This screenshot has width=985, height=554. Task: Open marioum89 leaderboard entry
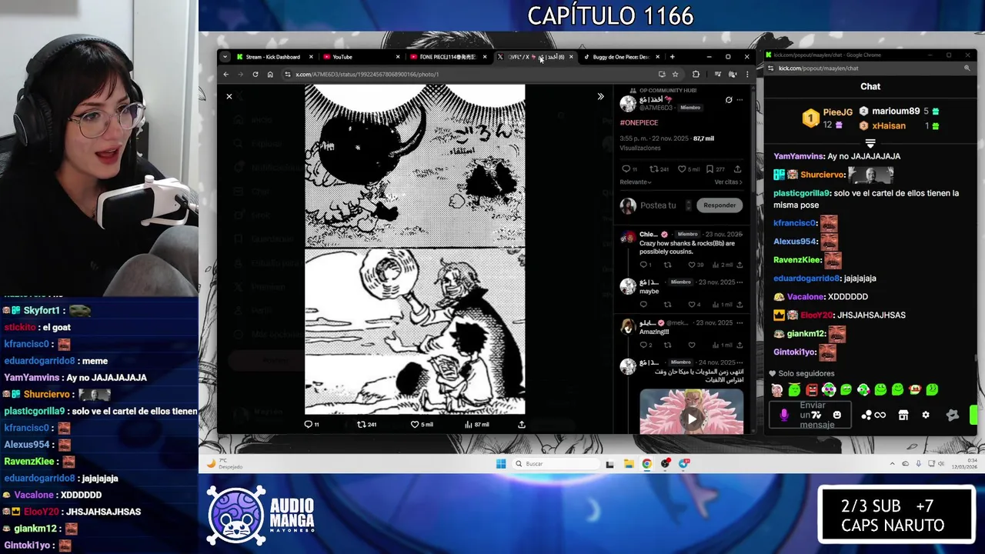(899, 111)
